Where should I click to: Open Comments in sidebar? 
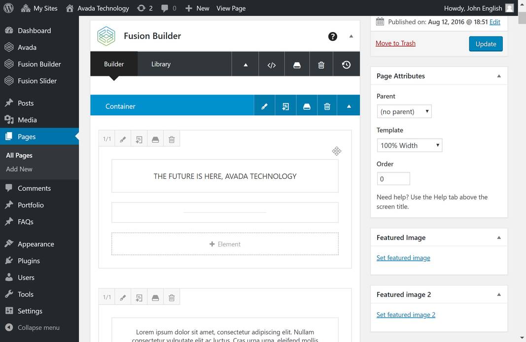[x=39, y=188]
